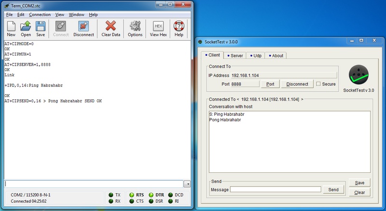The width and height of the screenshot is (386, 211).
Task: Save the conversation in SocketTest
Action: (x=359, y=183)
